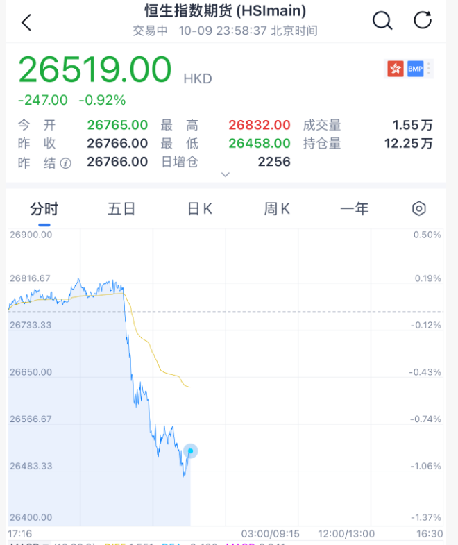This screenshot has height=545, width=458.
Task: Switch to the 一年 chart tab
Action: (354, 208)
